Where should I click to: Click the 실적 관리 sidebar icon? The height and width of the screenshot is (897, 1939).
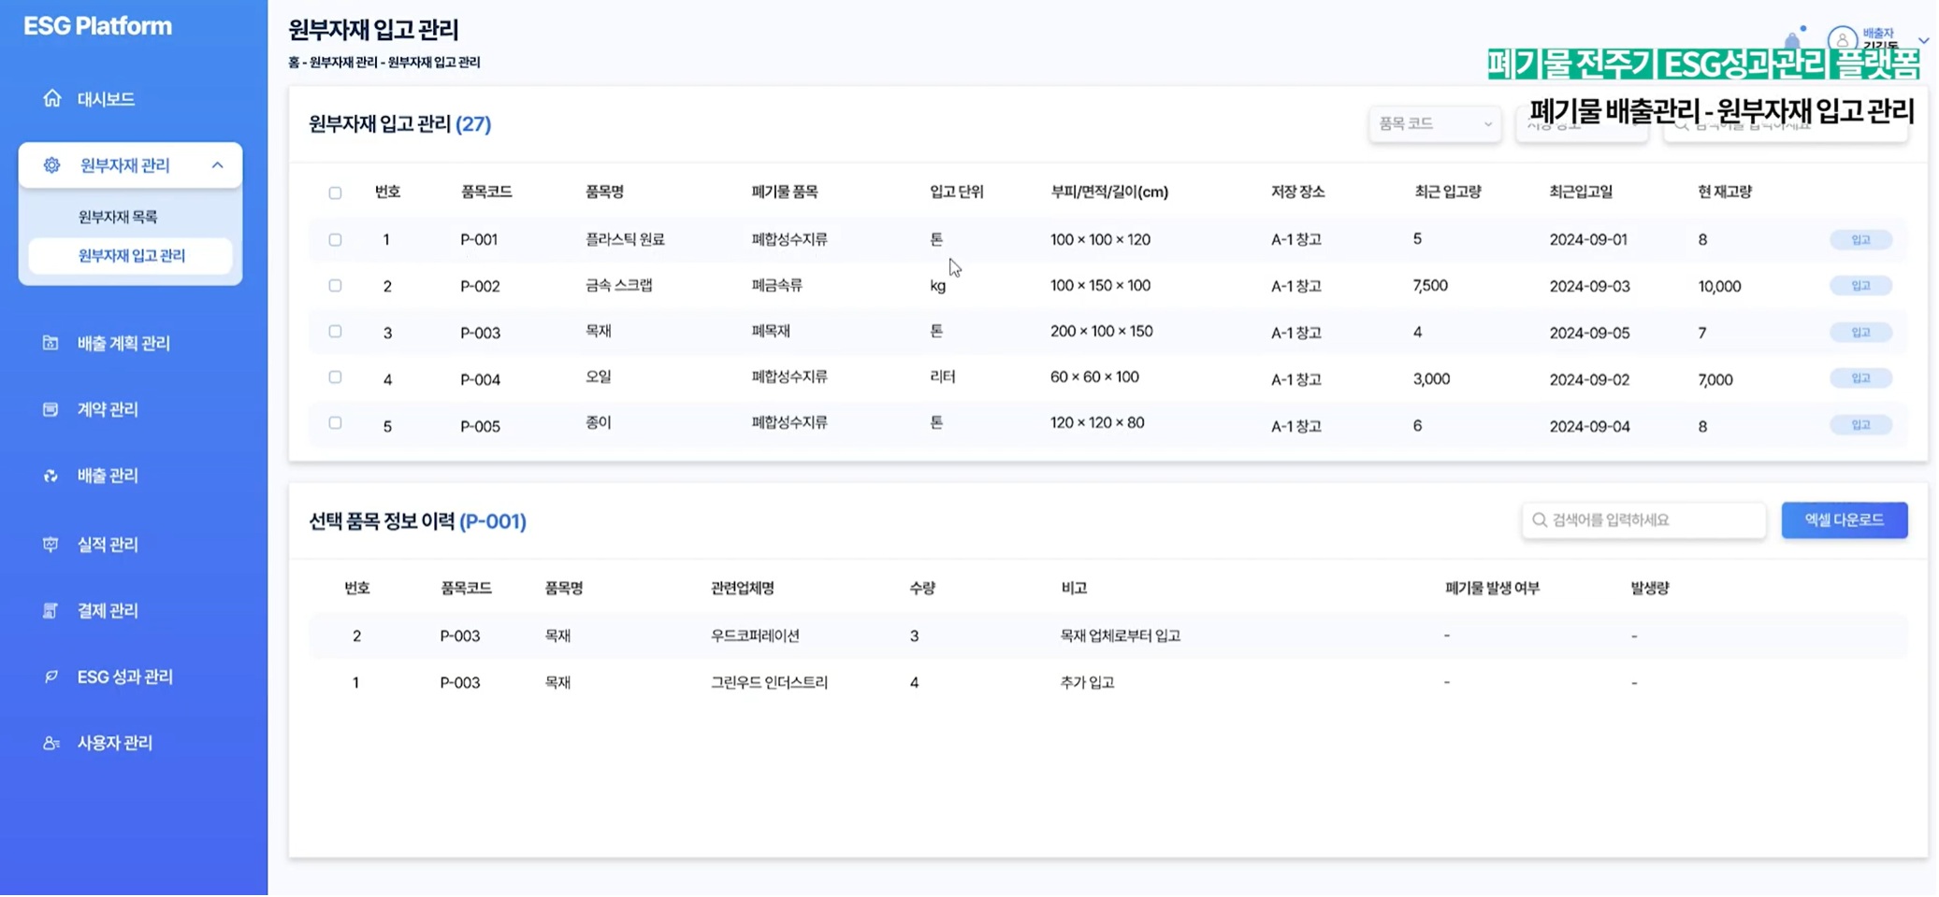tap(51, 544)
